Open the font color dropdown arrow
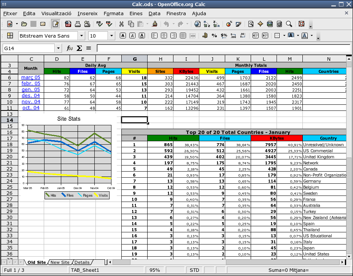Screen dimensions: 353x276 click(x=312, y=36)
